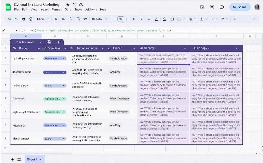Viewport: 263px width, 163px height.
Task: Click the Sarah Johnson owner chip for Retinol Serum
Action: click(x=118, y=86)
